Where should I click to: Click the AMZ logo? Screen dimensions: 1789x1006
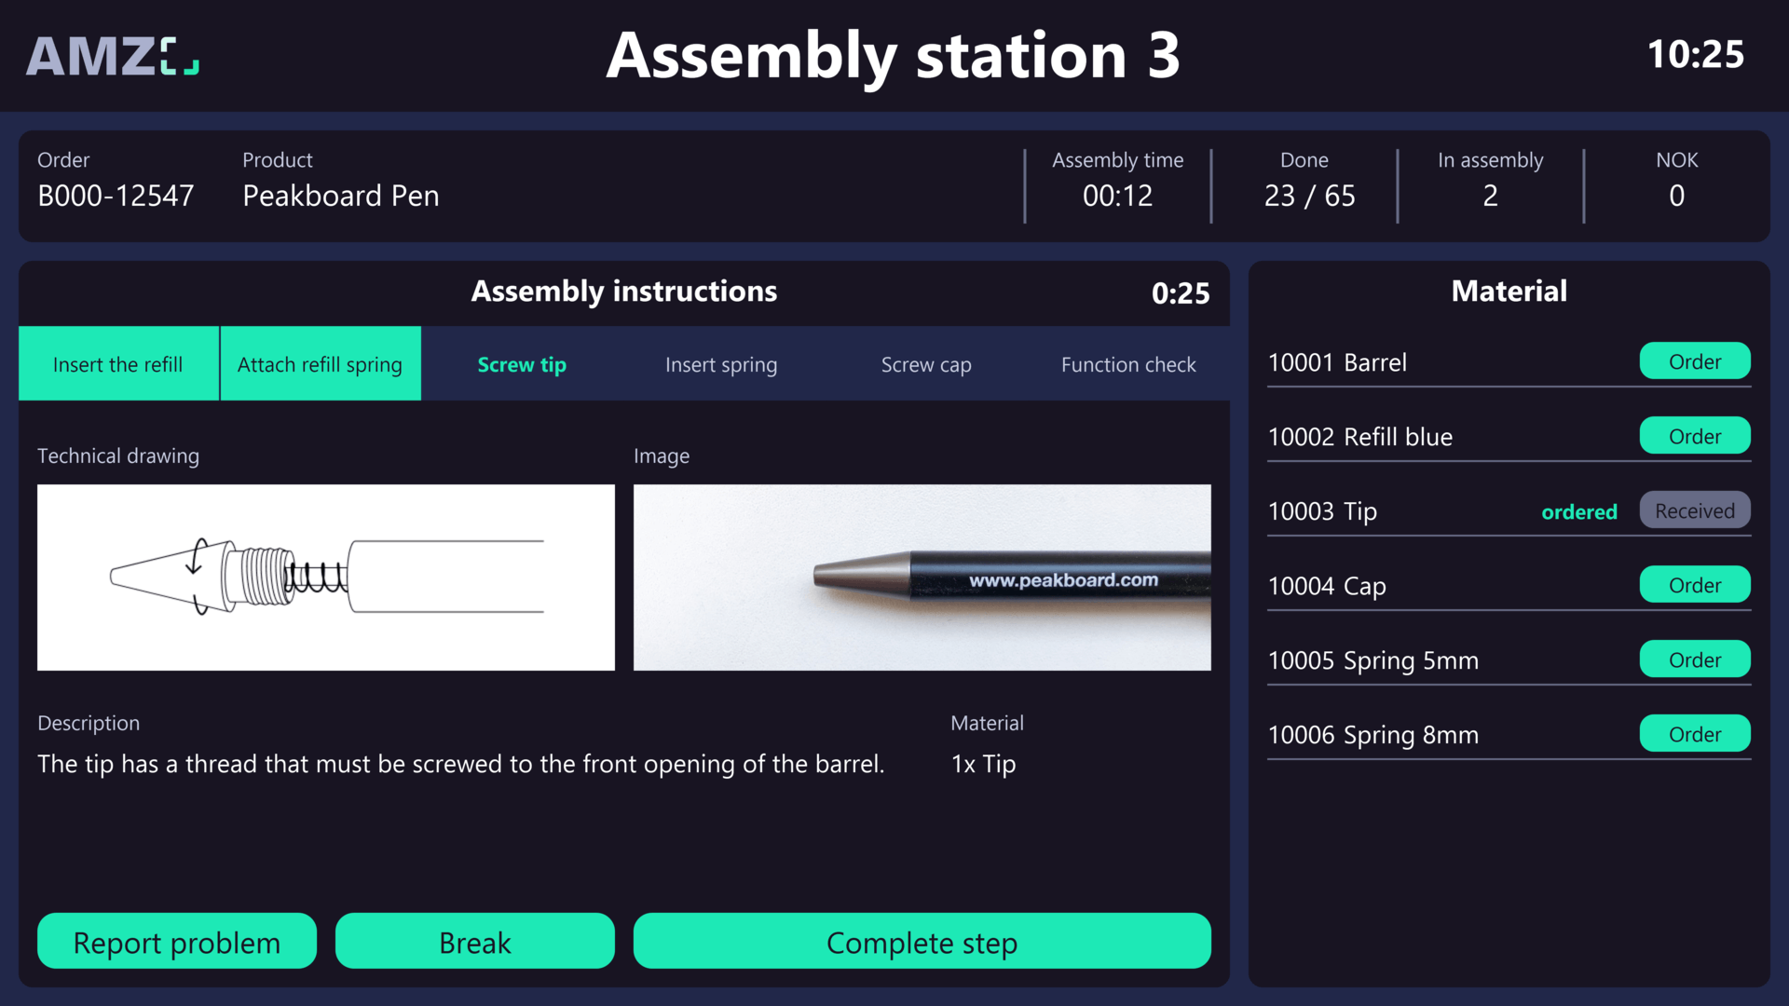click(112, 56)
